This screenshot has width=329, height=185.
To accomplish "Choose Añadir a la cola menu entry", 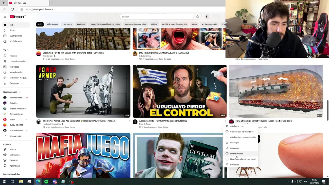I will pyautogui.click(x=241, y=126).
